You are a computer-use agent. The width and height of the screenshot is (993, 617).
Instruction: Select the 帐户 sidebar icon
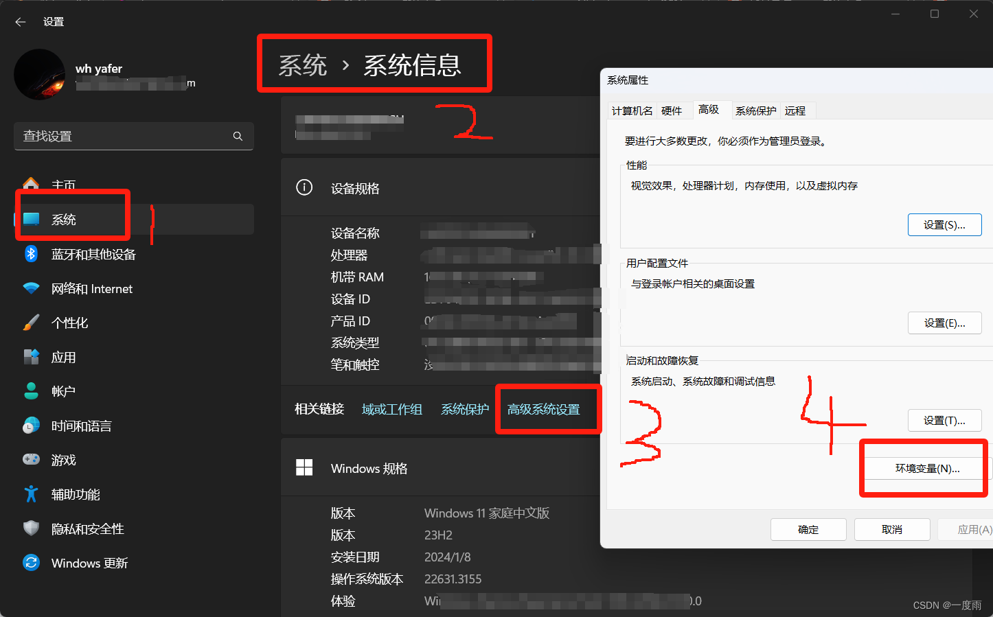62,391
